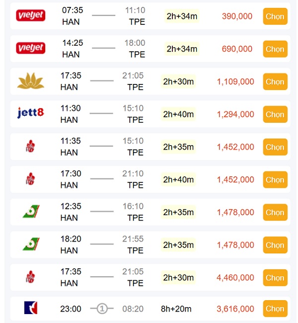Image resolution: width=298 pixels, height=323 pixels.
Task: Click the green airline logo on 18:20 flight
Action: (x=31, y=245)
